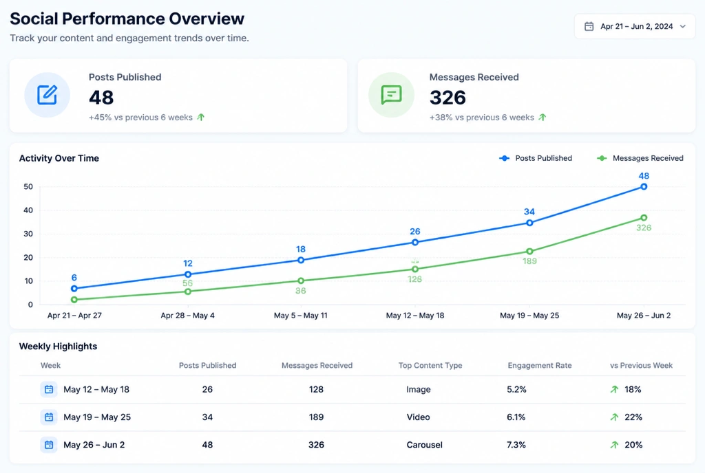Viewport: 705px width, 473px height.
Task: Click the blue data point labeled 6
Action: (x=74, y=289)
